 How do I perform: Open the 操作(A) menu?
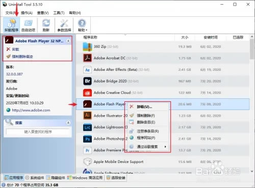pos(27,13)
